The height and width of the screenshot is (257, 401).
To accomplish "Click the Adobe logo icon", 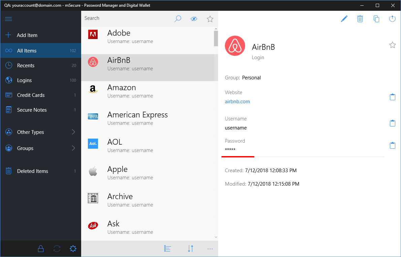I will click(93, 35).
